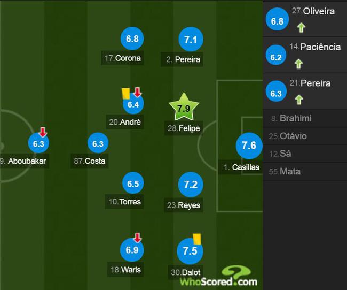Click the green sub-on arrow under Oliveira
347x290 pixels.
tap(301, 28)
